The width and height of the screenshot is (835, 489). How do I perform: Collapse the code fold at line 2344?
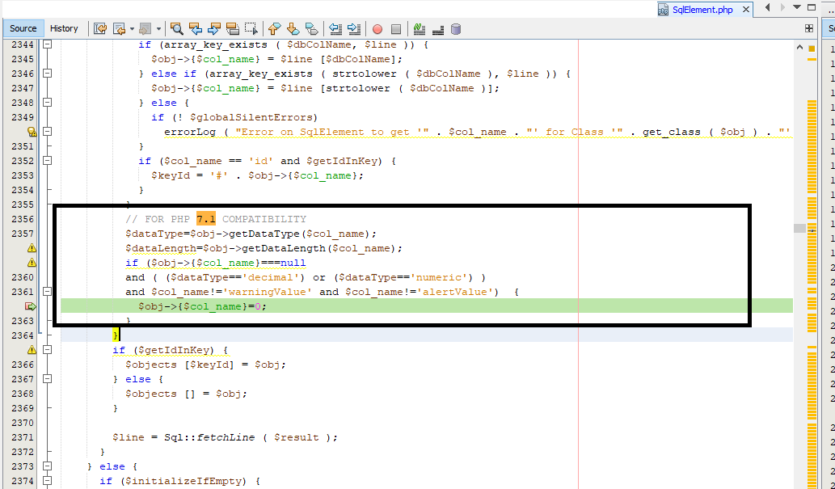tap(47, 45)
